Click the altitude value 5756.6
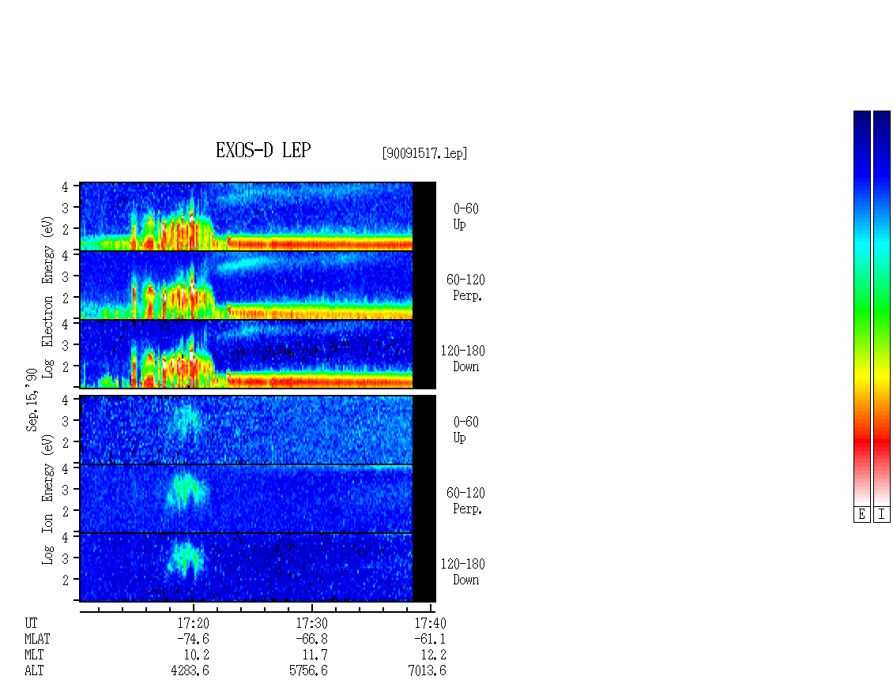 pos(309,671)
